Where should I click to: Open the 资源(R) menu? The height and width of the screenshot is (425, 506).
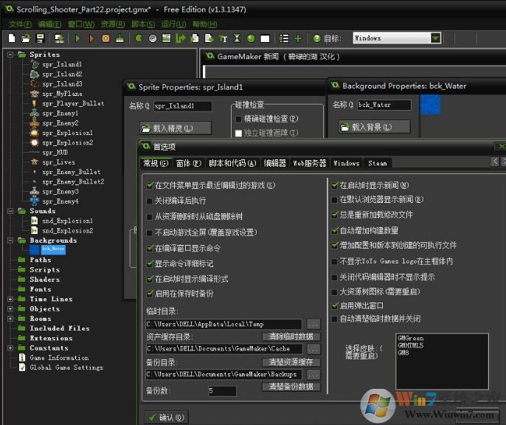tap(113, 24)
